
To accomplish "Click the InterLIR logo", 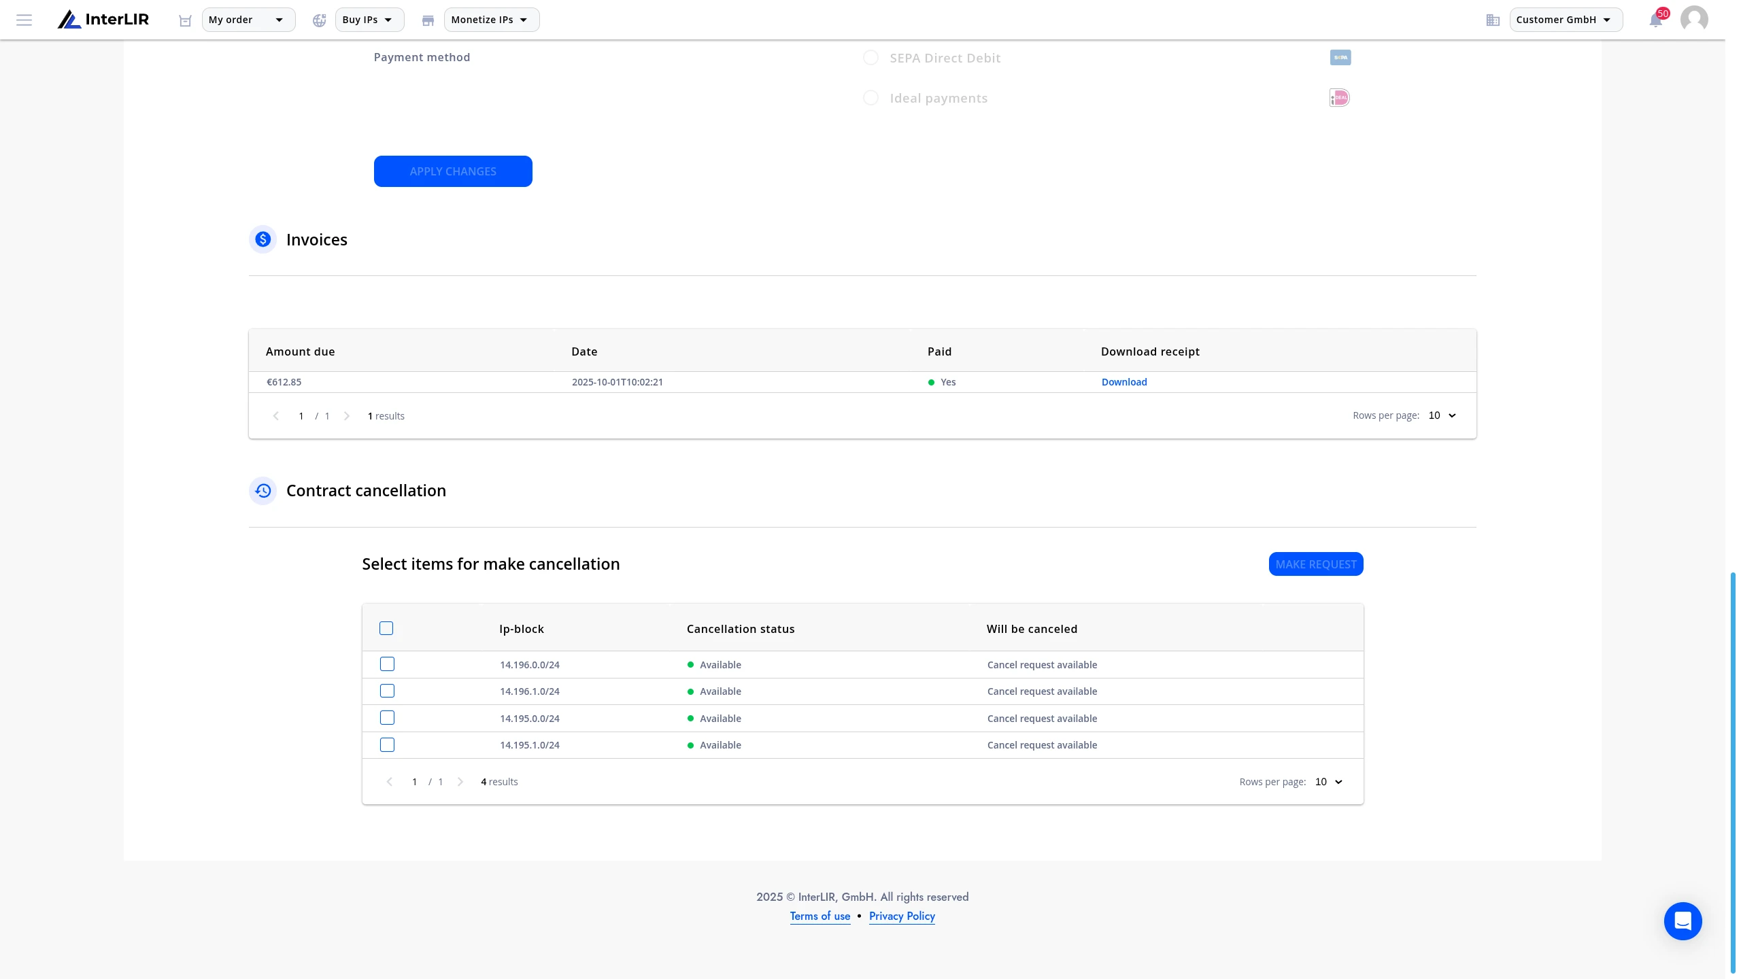I will pos(103,20).
